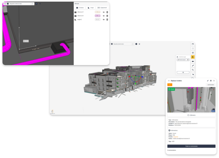Click 'Poster un commentaire' button
219x158 pixels.
tap(191, 146)
